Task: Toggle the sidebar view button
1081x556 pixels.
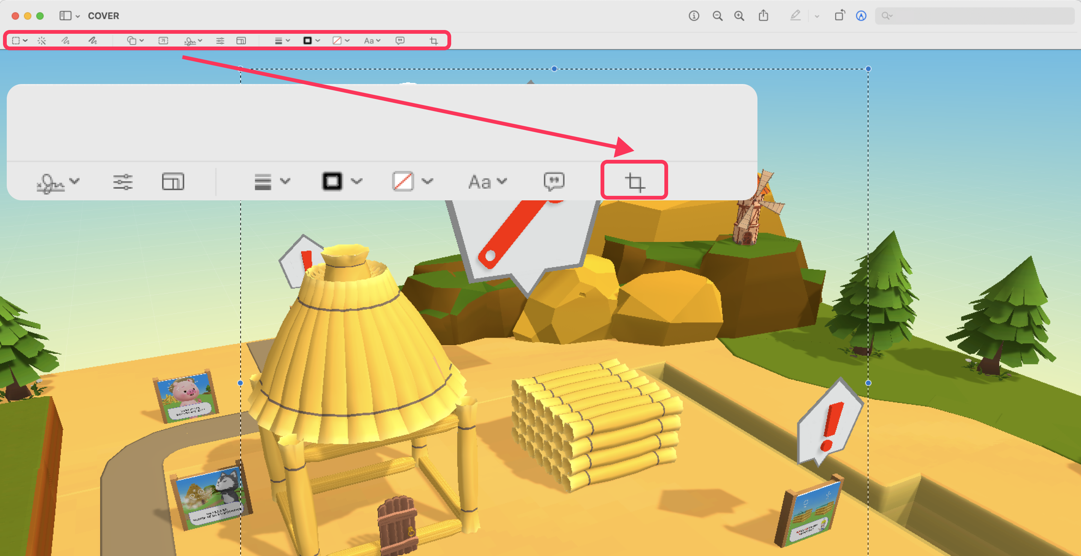Action: point(65,16)
